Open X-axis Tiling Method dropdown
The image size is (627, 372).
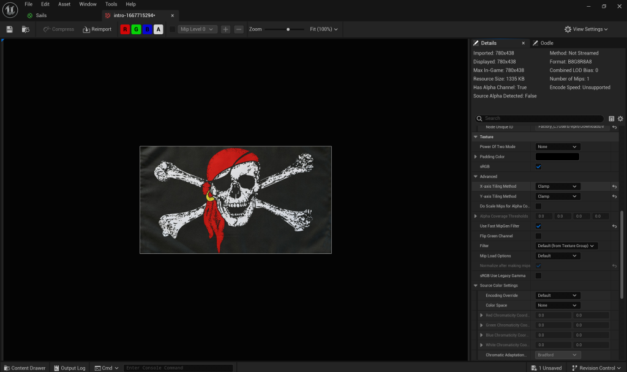[x=557, y=186]
